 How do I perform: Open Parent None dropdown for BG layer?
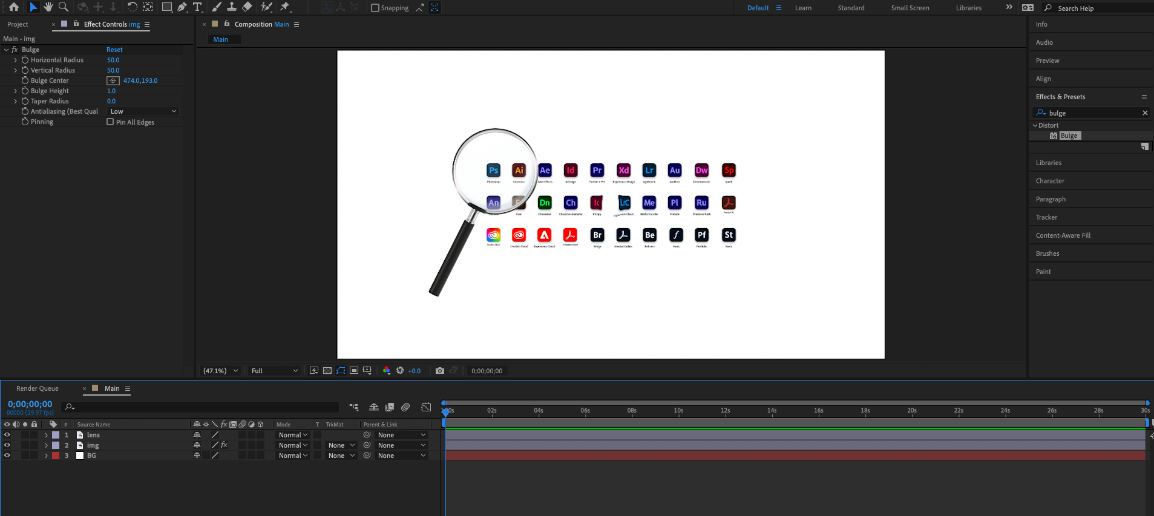tap(402, 456)
